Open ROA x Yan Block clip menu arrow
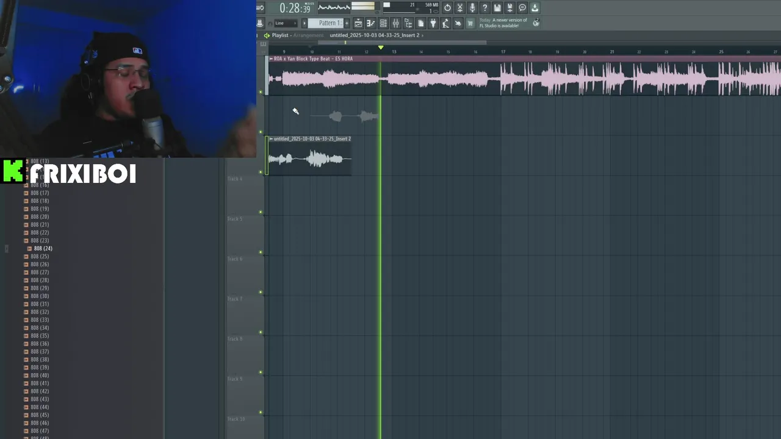The image size is (781, 439). [x=271, y=59]
